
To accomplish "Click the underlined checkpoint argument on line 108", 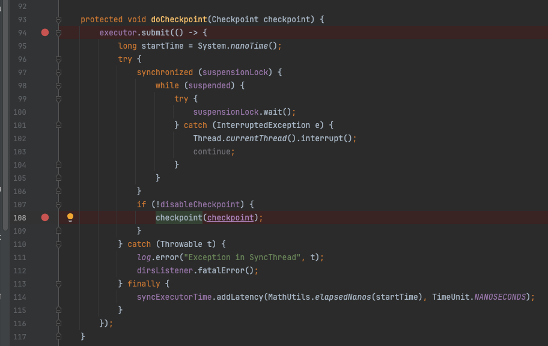I will [x=231, y=217].
